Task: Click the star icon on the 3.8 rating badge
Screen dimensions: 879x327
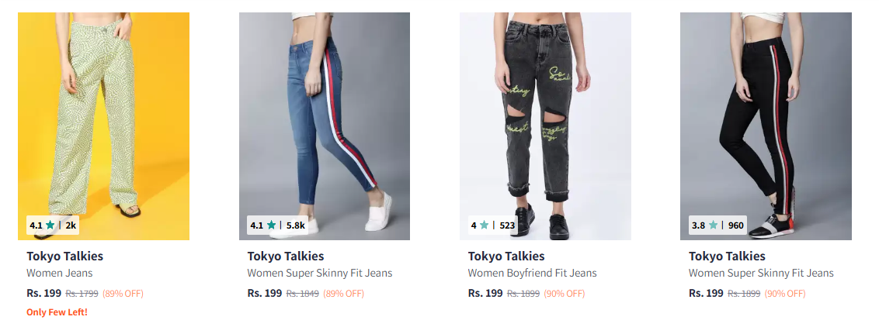Action: click(x=713, y=225)
